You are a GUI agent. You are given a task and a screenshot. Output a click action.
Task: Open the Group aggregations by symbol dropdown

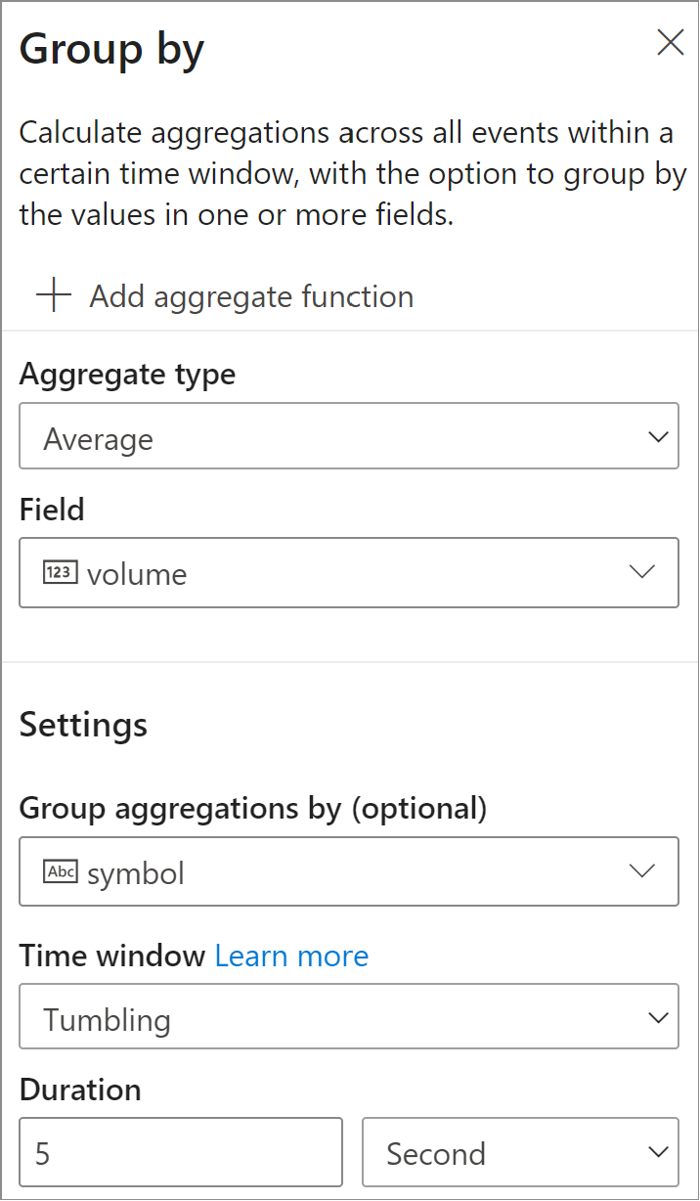coord(349,871)
